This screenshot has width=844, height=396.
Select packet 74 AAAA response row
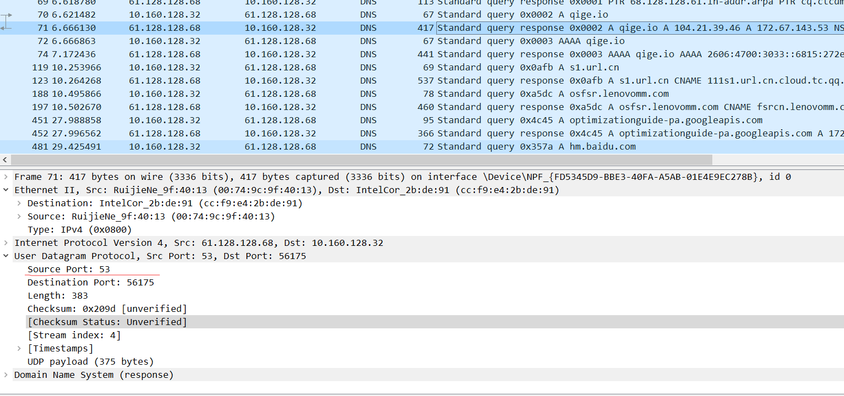[x=422, y=54]
